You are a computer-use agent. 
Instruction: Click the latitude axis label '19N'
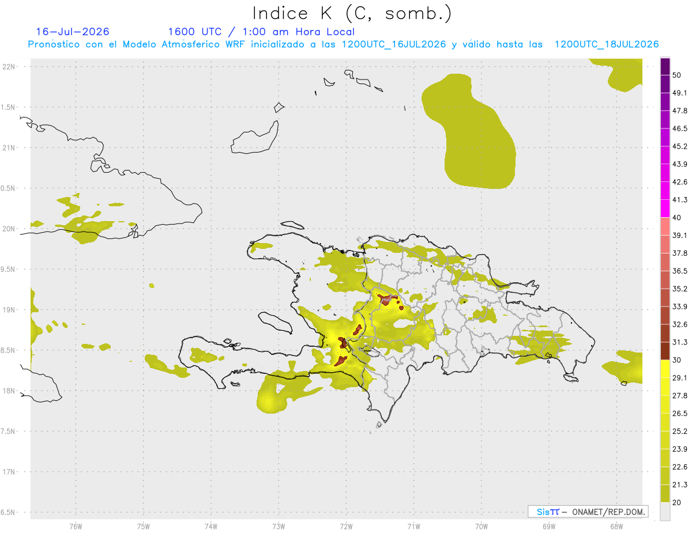(9, 309)
